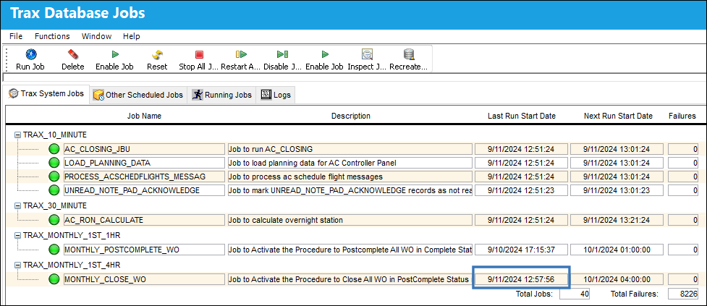Click the Disable J... toolbar icon

[x=283, y=54]
